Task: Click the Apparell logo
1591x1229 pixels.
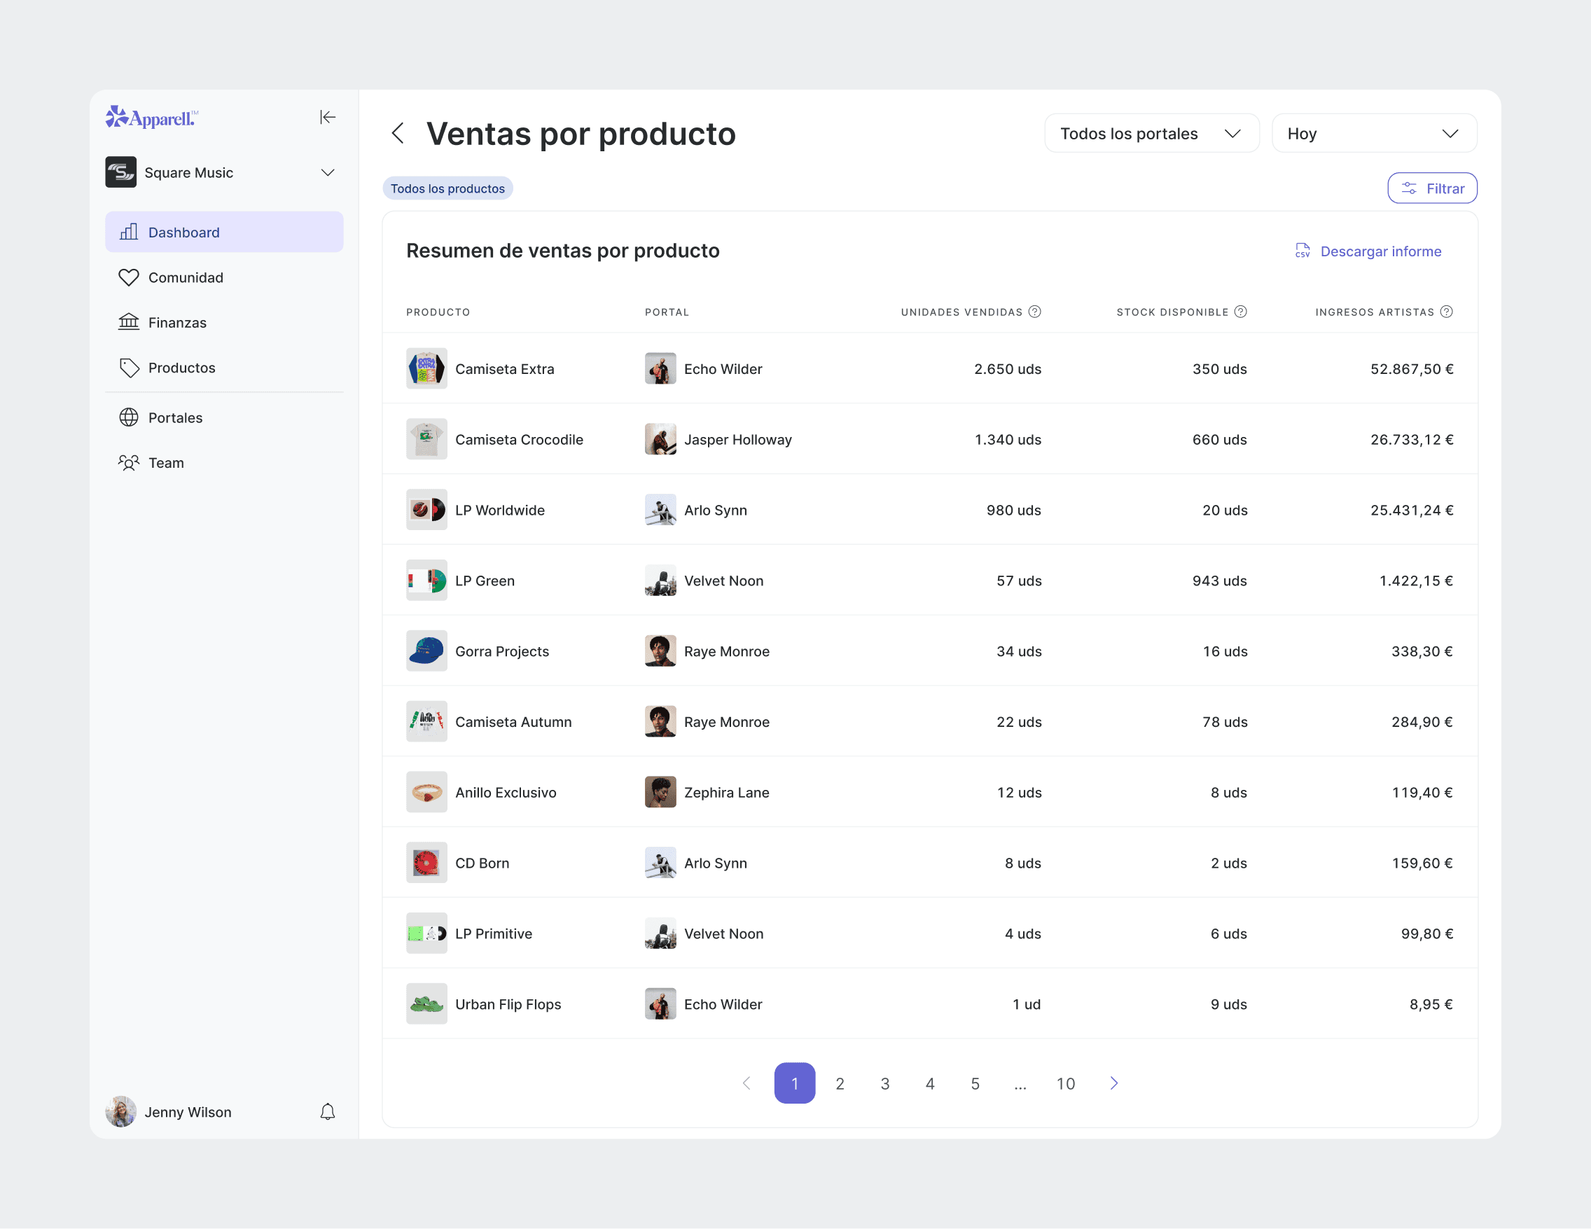Action: tap(151, 117)
